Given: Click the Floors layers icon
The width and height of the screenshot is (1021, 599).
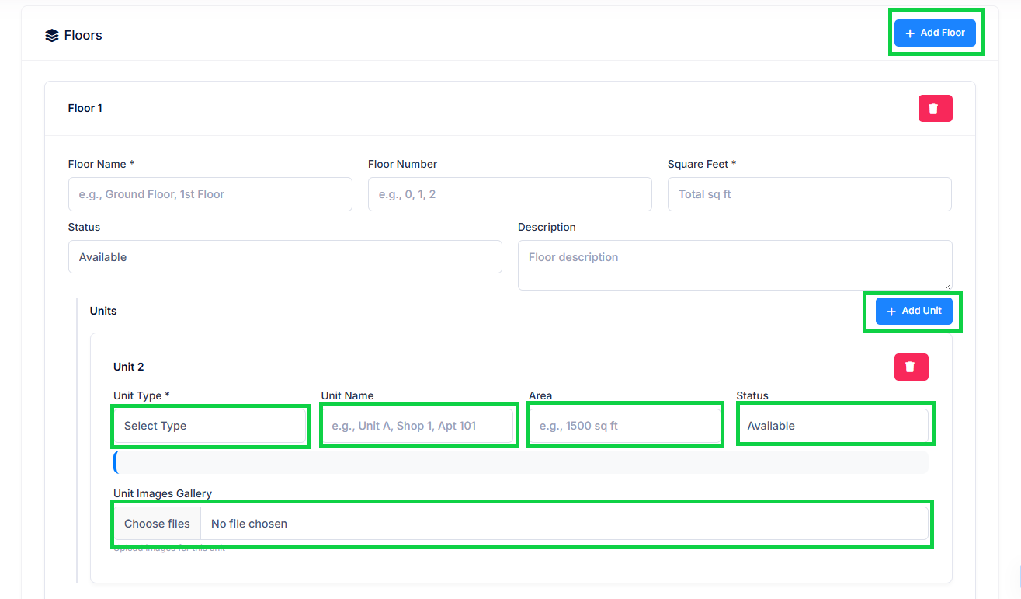Looking at the screenshot, I should point(52,35).
